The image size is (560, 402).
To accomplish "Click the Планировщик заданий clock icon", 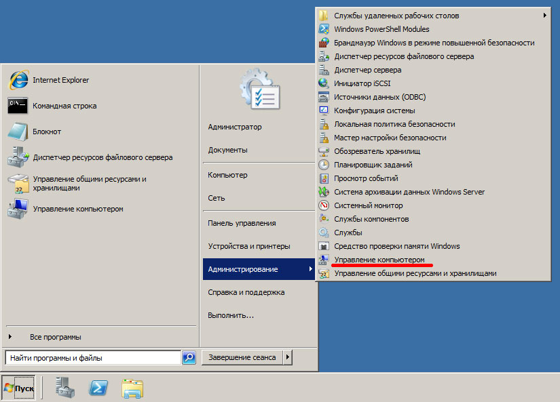I will (324, 165).
